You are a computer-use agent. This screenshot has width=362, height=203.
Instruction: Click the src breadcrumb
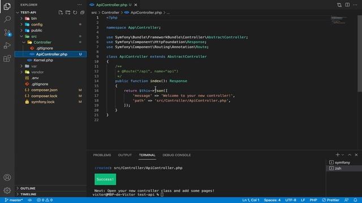[x=94, y=12]
